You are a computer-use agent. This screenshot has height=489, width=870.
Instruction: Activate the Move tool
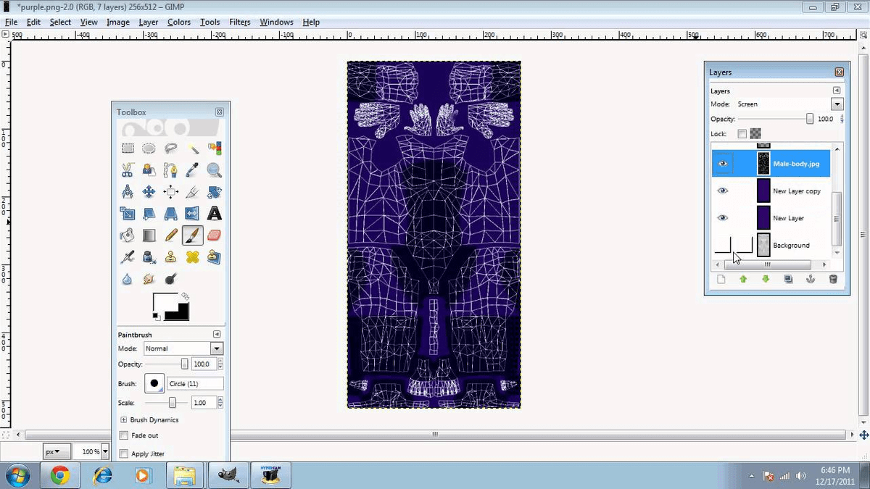(x=149, y=192)
